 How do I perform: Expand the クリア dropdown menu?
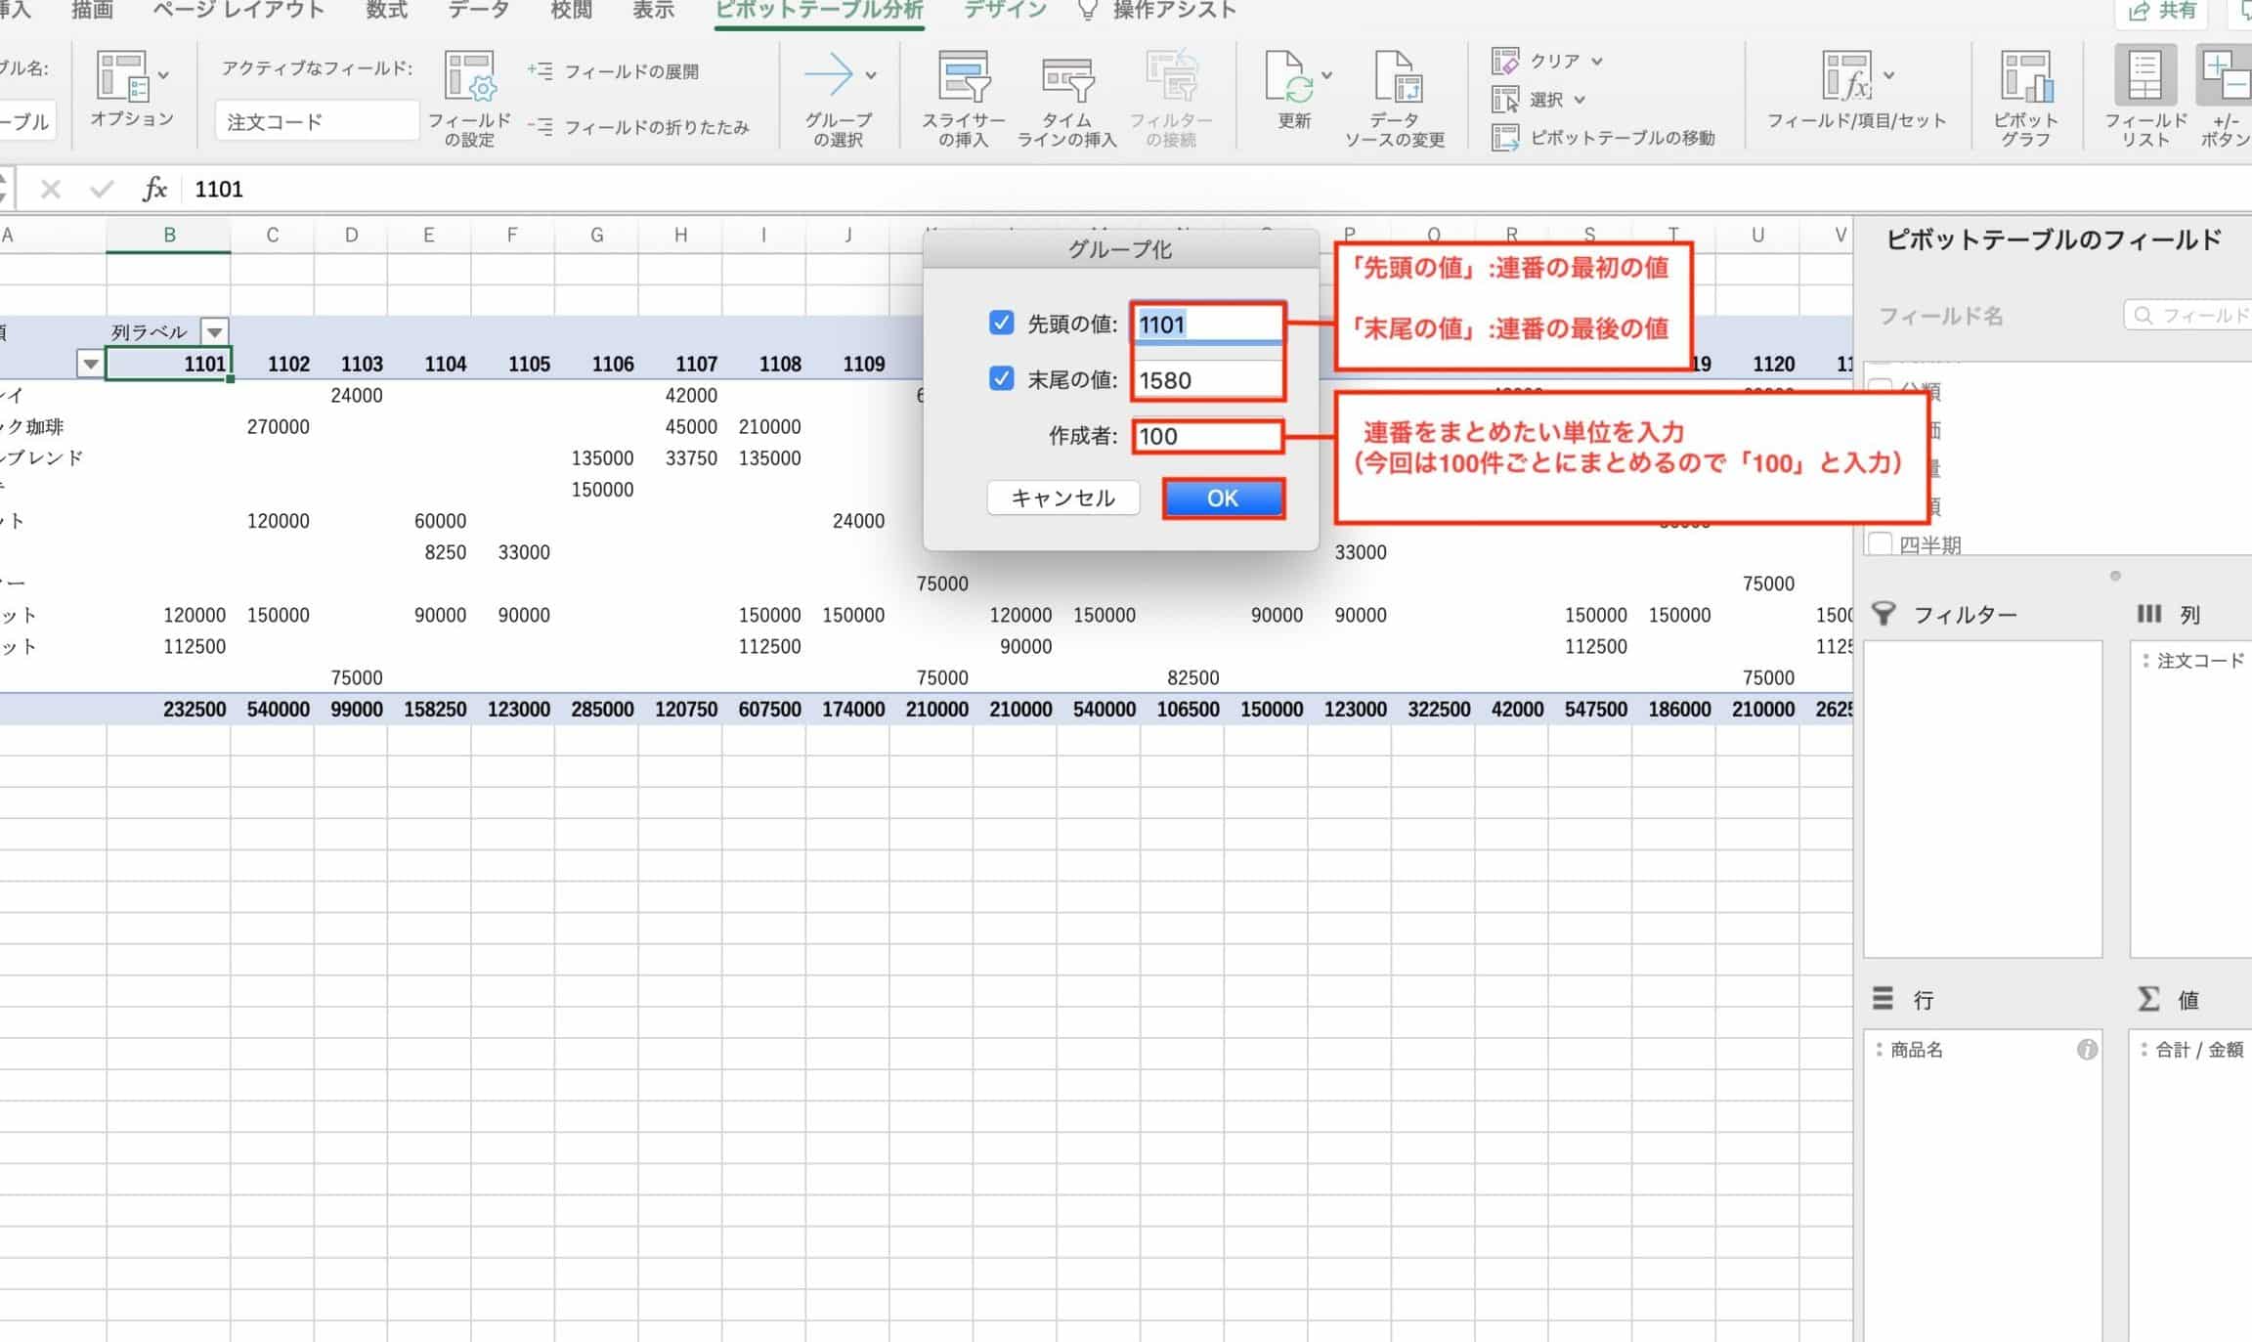tap(1597, 61)
